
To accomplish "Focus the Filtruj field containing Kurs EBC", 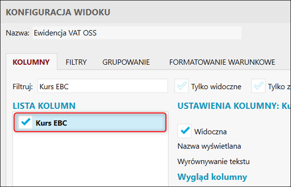I will (x=103, y=86).
